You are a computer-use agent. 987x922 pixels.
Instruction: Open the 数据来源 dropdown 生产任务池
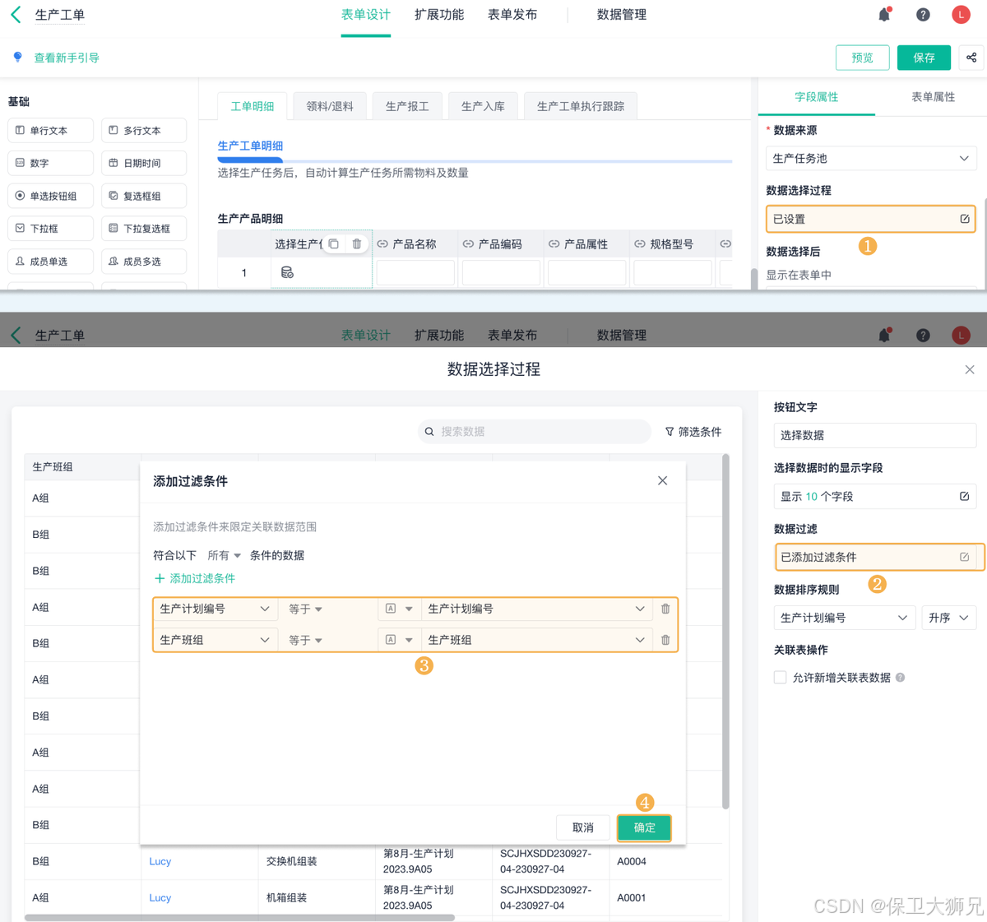point(871,158)
